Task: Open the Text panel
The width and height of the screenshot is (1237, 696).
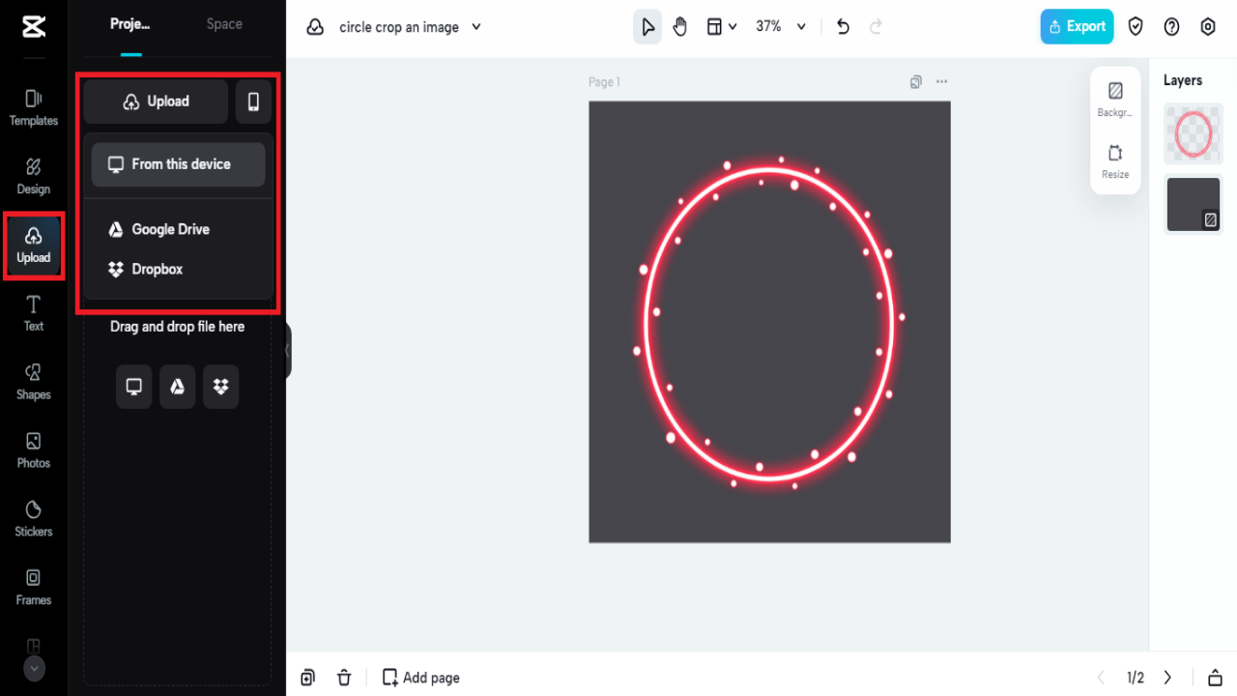Action: (x=33, y=314)
